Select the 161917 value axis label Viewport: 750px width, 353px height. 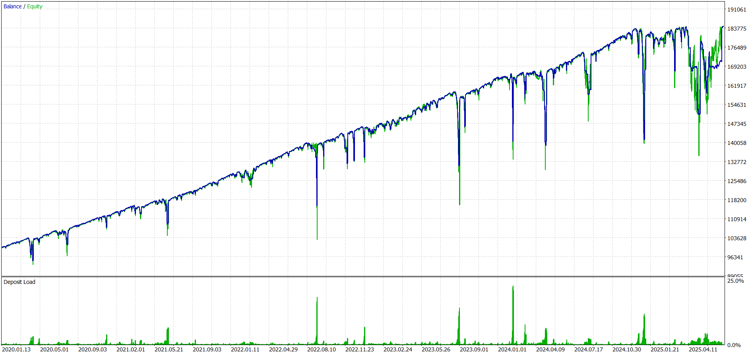pyautogui.click(x=736, y=86)
